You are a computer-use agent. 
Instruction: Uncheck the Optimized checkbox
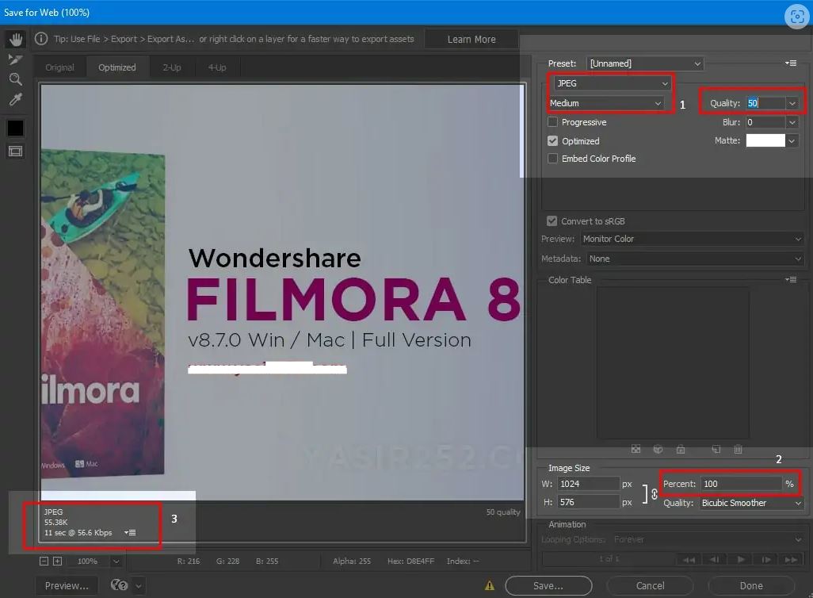(x=553, y=140)
